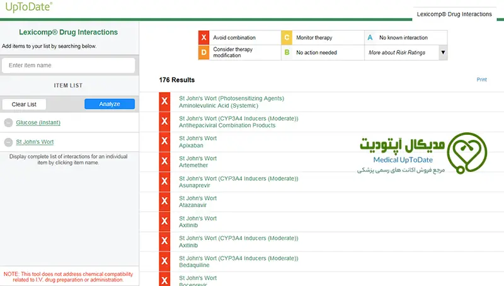Click the blue A No known interaction icon
This screenshot has height=286, width=504.
(x=370, y=38)
